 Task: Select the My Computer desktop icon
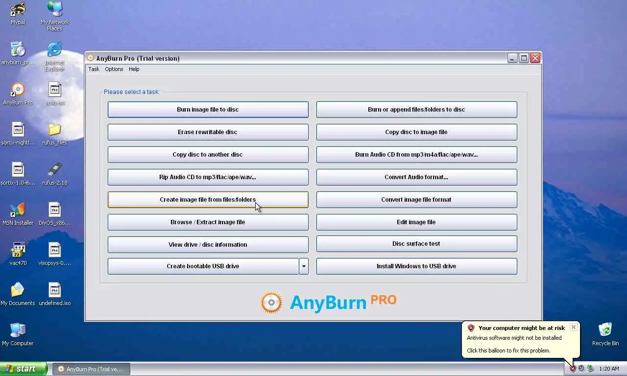click(x=18, y=334)
